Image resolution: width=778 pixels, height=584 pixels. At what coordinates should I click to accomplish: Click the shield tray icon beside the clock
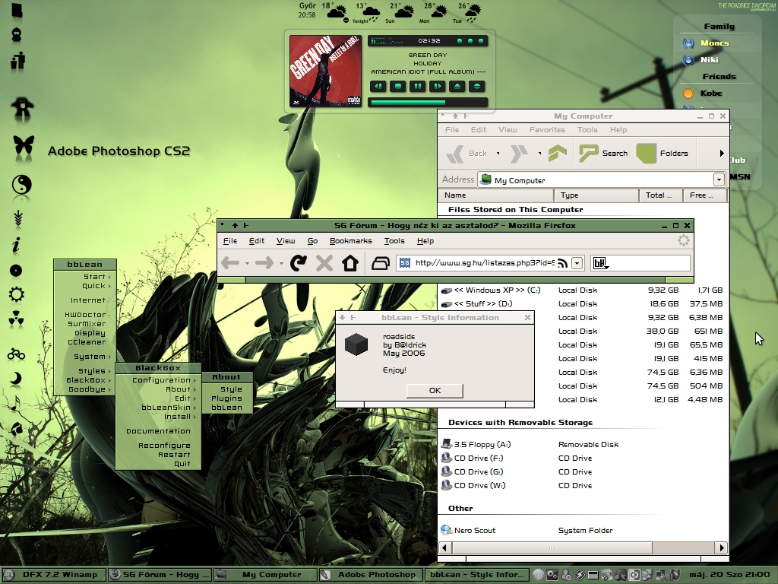[675, 575]
